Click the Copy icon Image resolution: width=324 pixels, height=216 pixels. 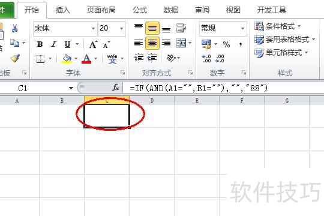(x=14, y=43)
